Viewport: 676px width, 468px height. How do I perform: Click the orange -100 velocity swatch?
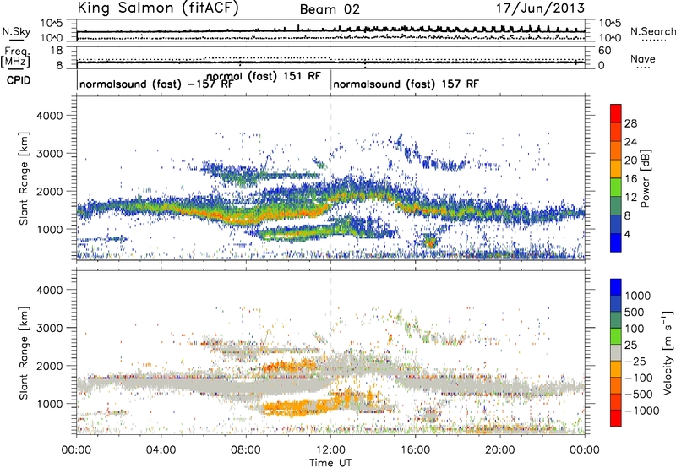[x=616, y=385]
